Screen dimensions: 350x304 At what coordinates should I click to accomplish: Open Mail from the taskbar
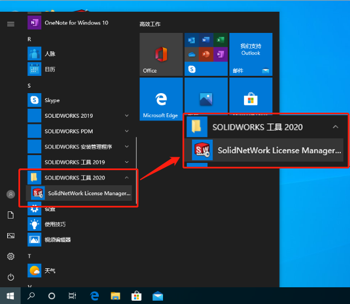pyautogui.click(x=157, y=296)
